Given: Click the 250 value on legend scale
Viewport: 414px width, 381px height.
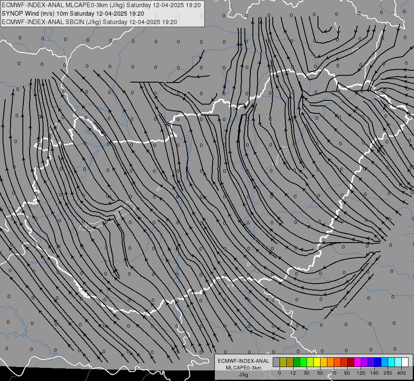Looking at the screenshot, I should coord(388,373).
